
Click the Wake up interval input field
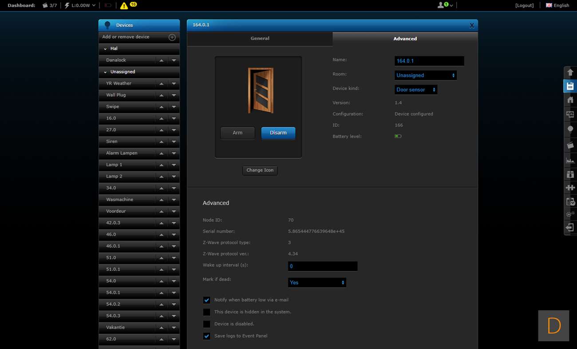coord(322,267)
